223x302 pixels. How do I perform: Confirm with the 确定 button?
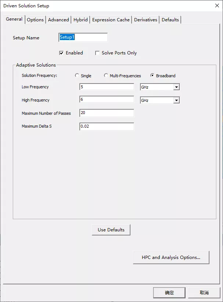pos(169,293)
